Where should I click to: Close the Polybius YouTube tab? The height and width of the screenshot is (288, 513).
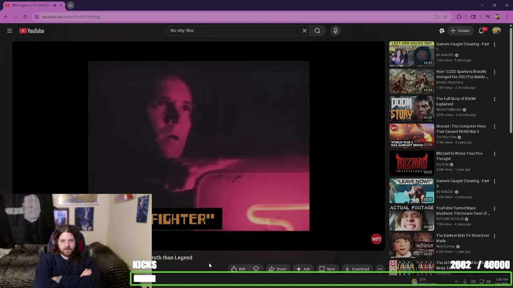coord(61,5)
